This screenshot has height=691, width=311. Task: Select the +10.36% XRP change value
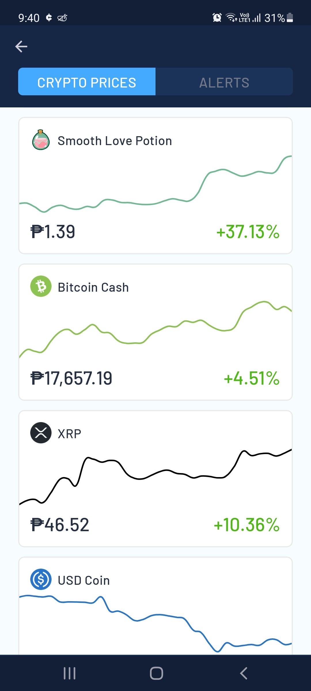pyautogui.click(x=246, y=525)
